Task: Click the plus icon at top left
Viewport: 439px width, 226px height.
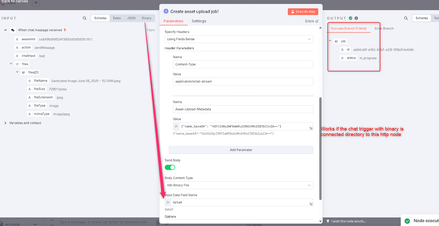Action: (36, 3)
